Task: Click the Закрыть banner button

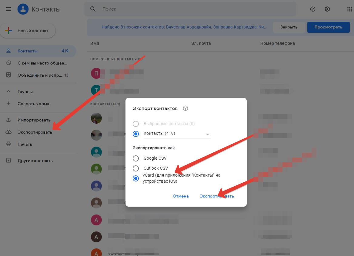Action: 289,27
